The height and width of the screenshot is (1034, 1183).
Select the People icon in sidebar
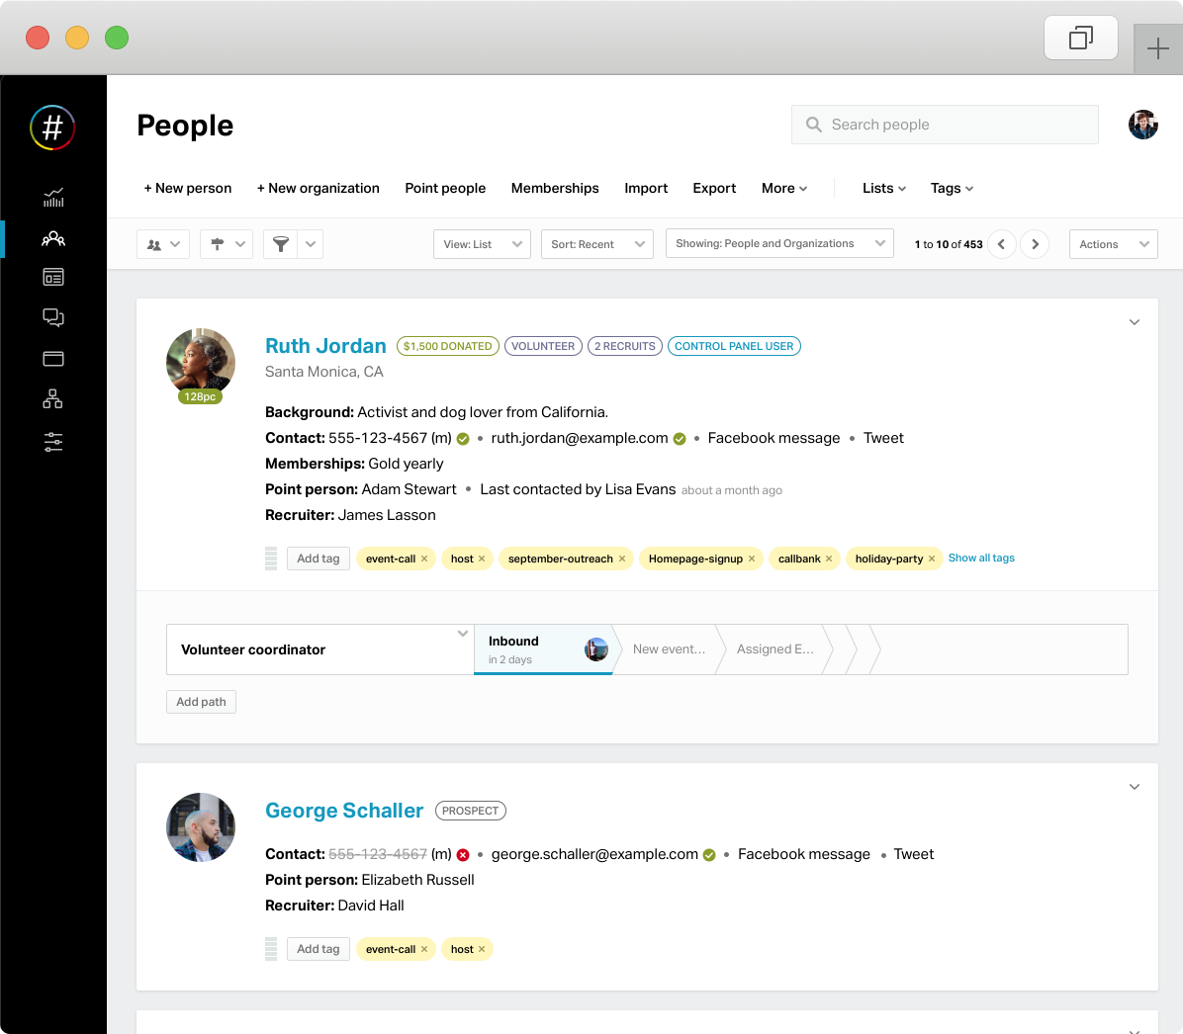click(53, 239)
